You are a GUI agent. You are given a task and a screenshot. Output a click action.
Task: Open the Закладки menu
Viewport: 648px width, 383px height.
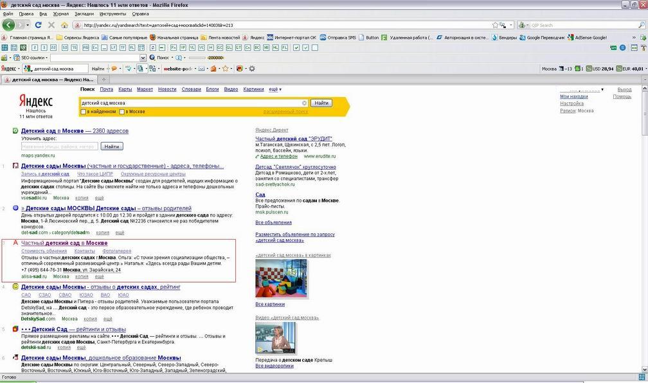[x=84, y=13]
